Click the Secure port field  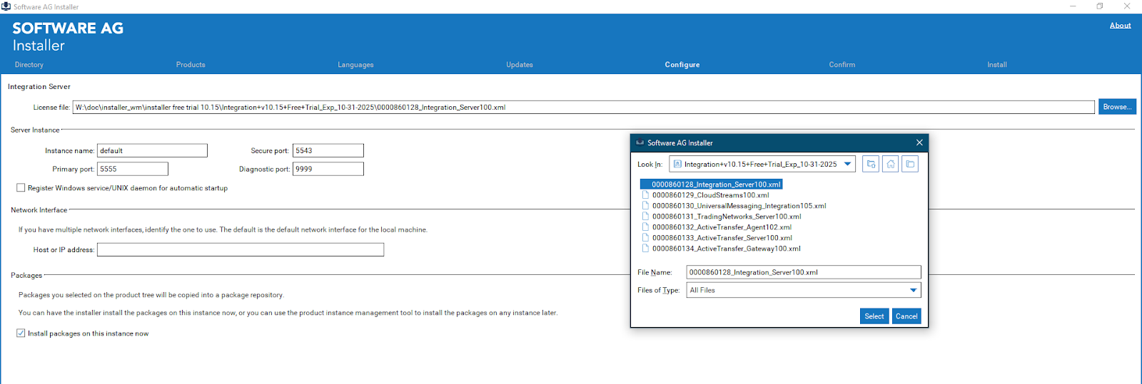[328, 150]
